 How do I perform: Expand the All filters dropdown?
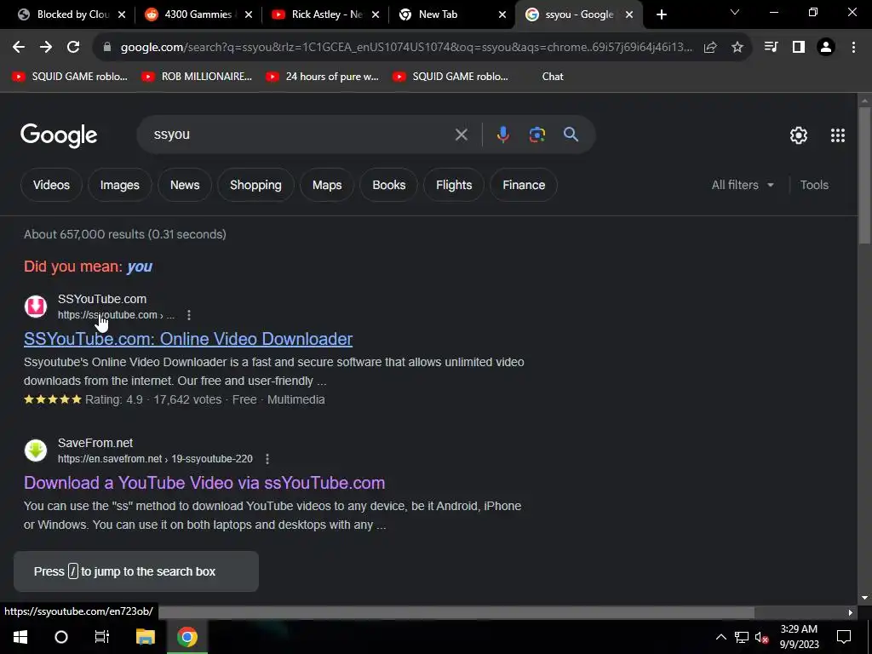pyautogui.click(x=743, y=185)
